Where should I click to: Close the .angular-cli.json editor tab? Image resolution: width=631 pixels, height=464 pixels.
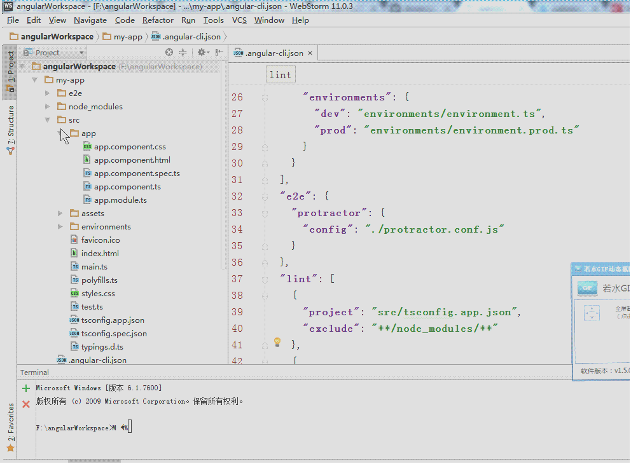click(312, 53)
